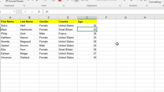The height and width of the screenshot is (92, 164).
Task: Select the cell containing Hanner
Action: (x=29, y=38)
